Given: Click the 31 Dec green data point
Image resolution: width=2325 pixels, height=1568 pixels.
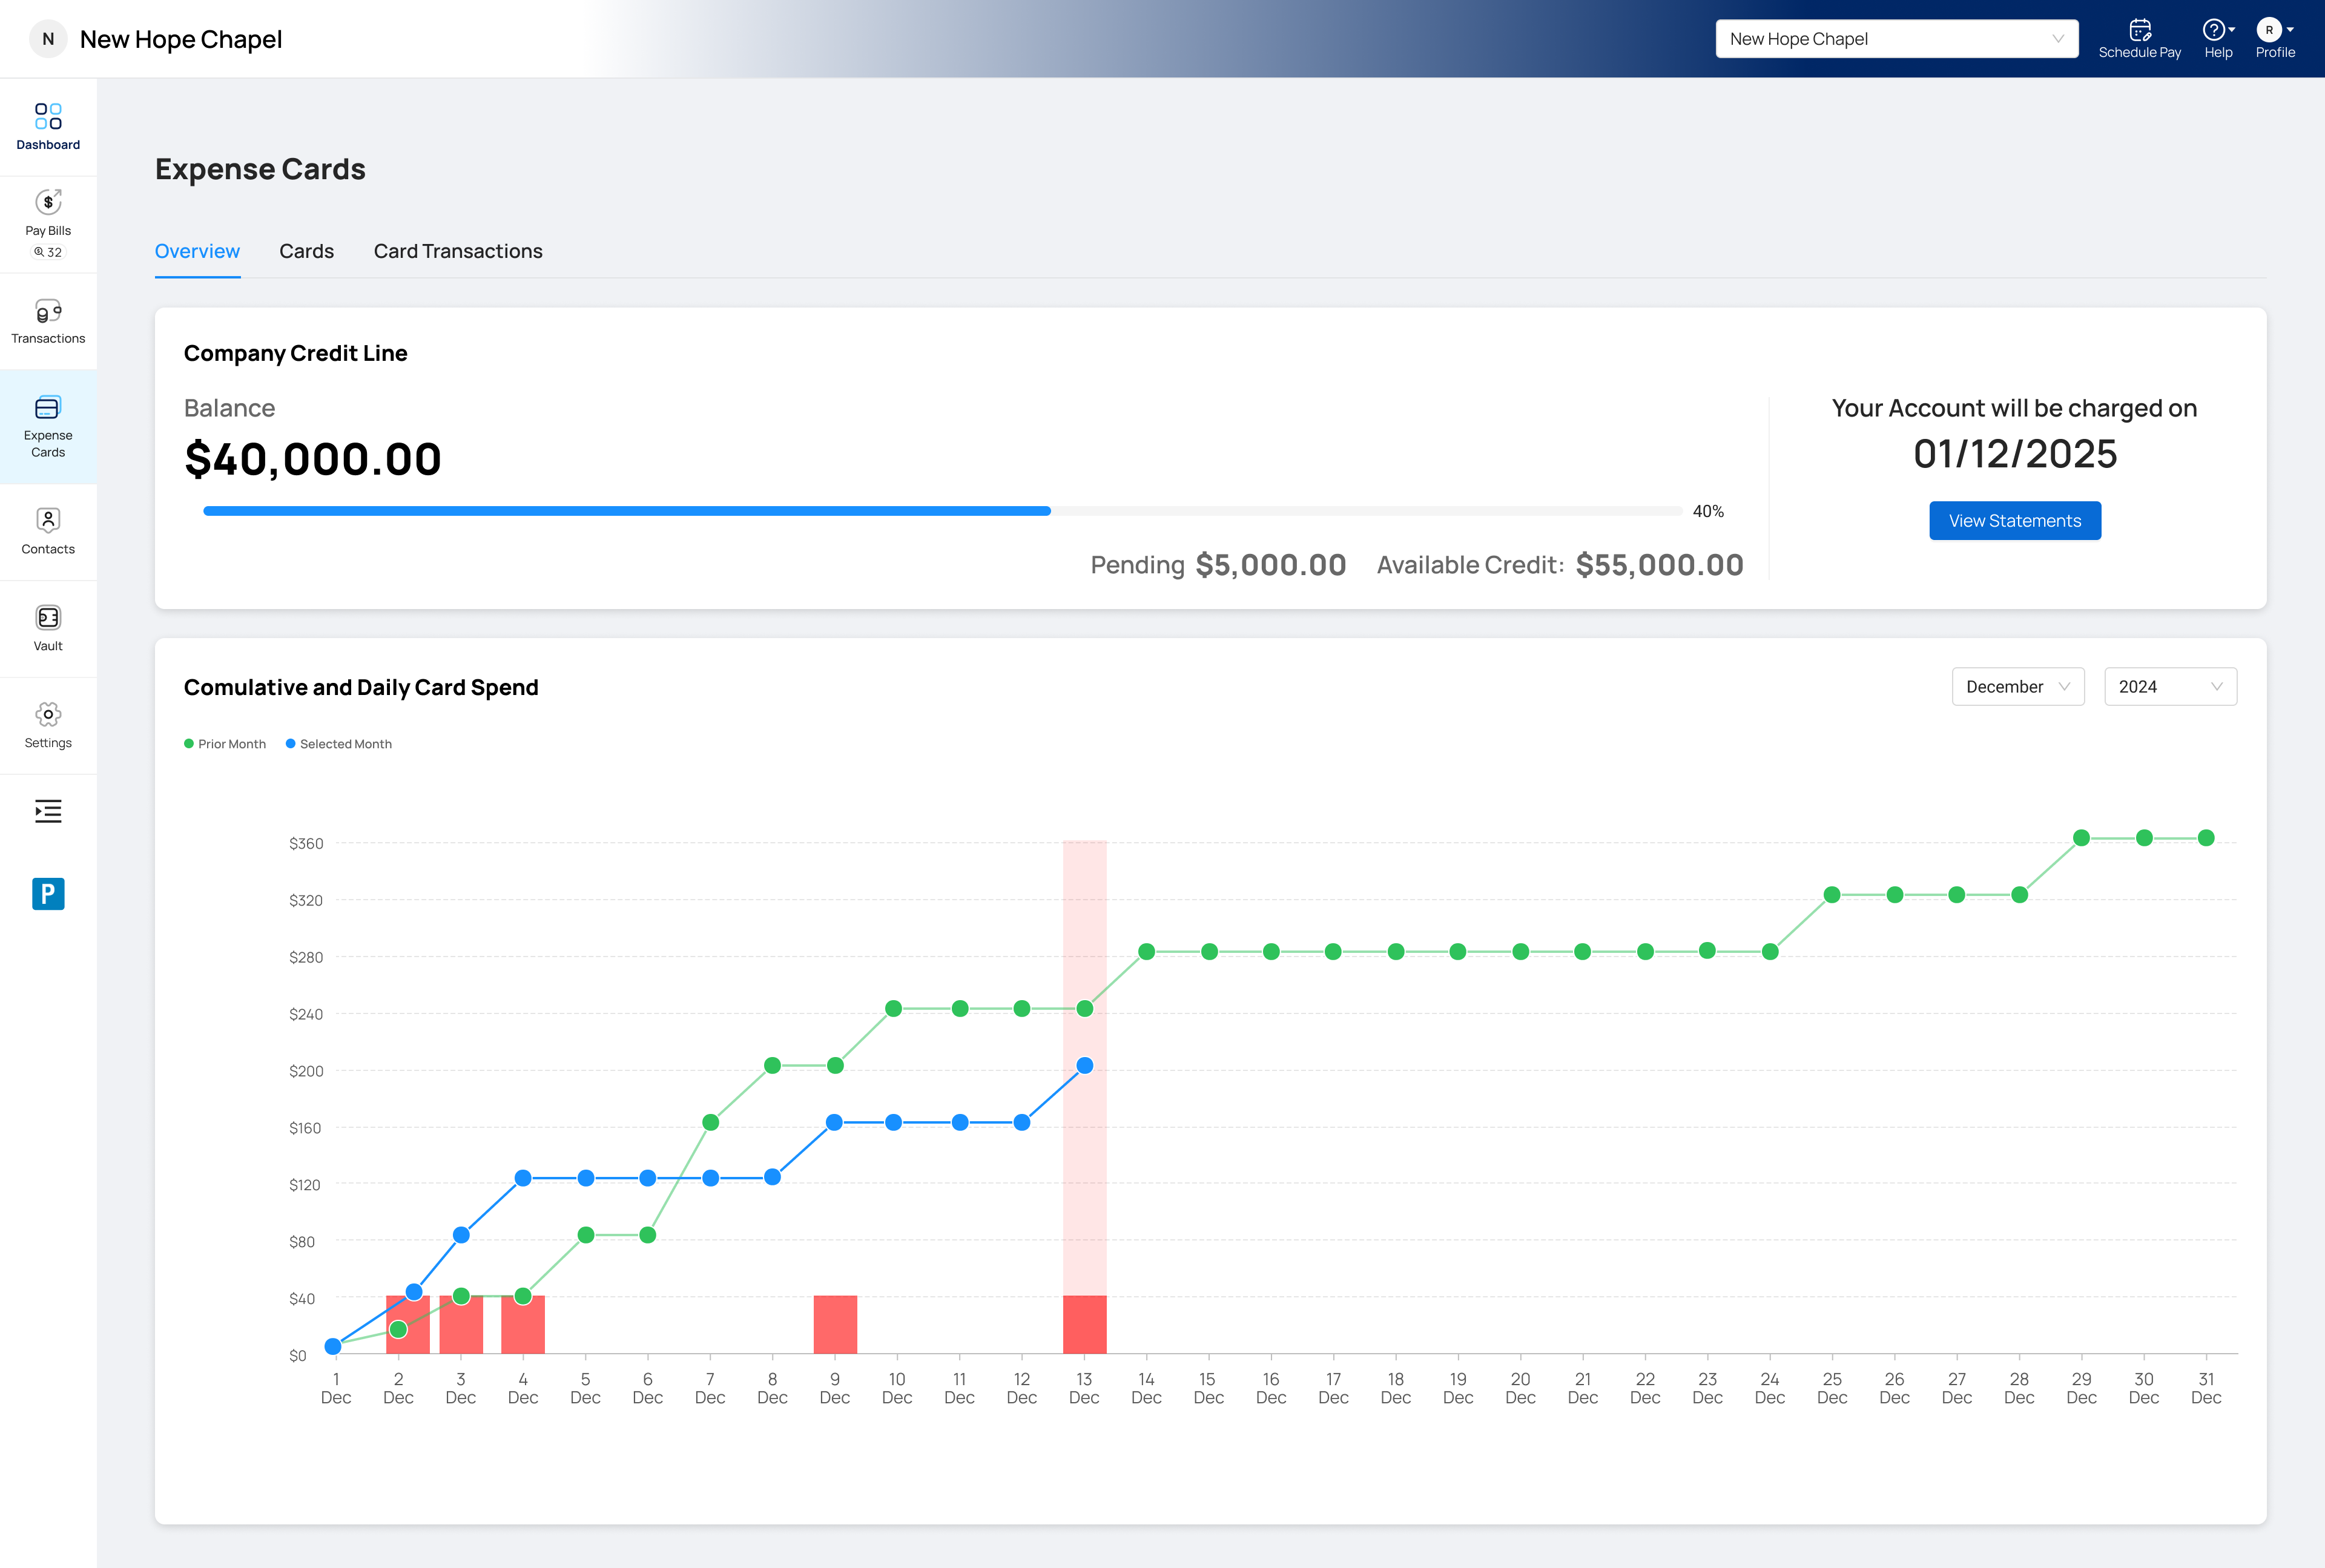Looking at the screenshot, I should [2206, 838].
